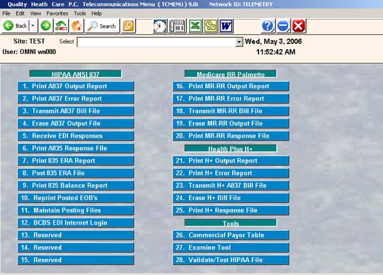Open BCBS EDI Internet Login
This screenshot has width=383, height=275.
[x=75, y=222]
